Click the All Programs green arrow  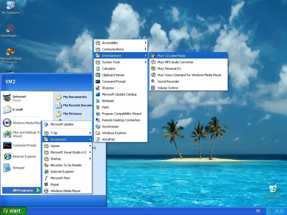(38, 190)
